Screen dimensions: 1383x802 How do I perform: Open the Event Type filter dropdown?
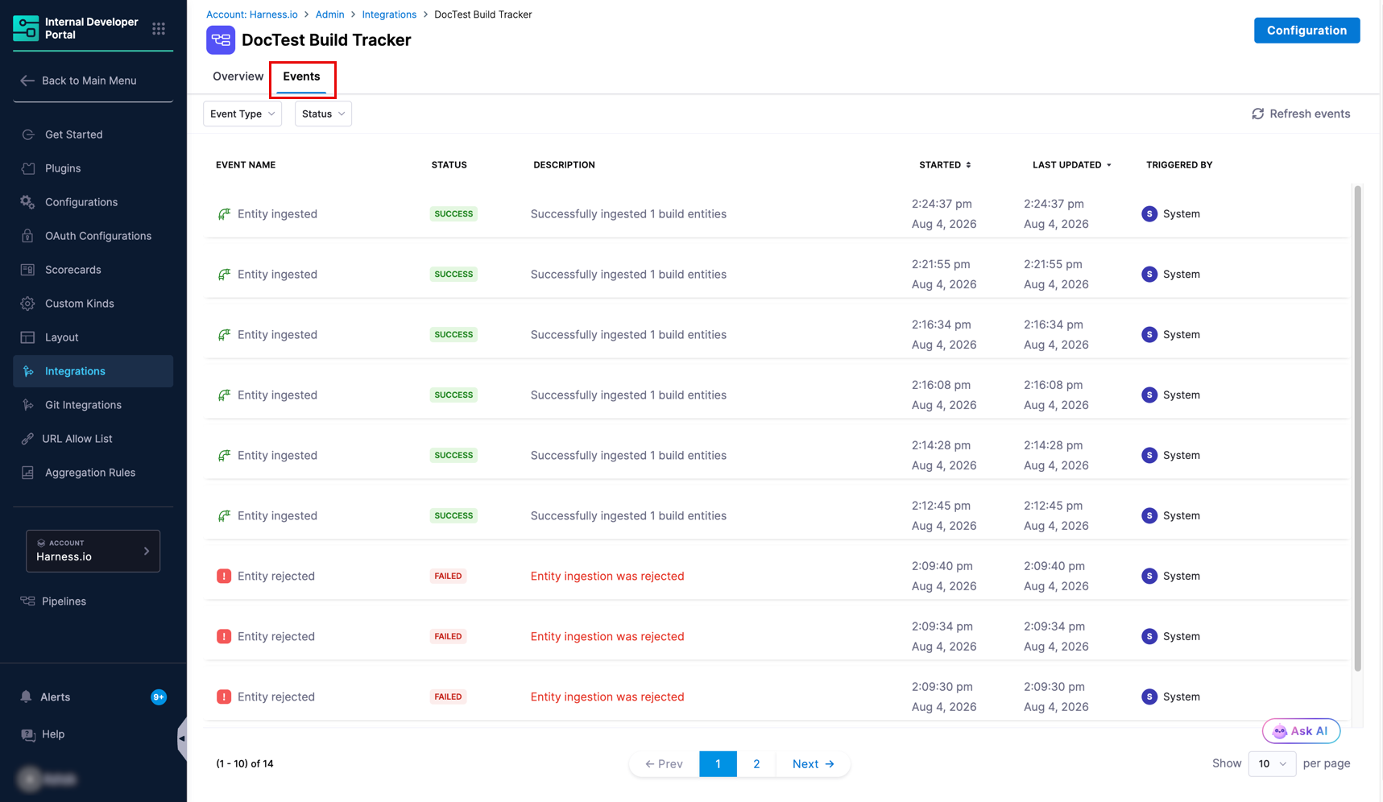tap(242, 114)
